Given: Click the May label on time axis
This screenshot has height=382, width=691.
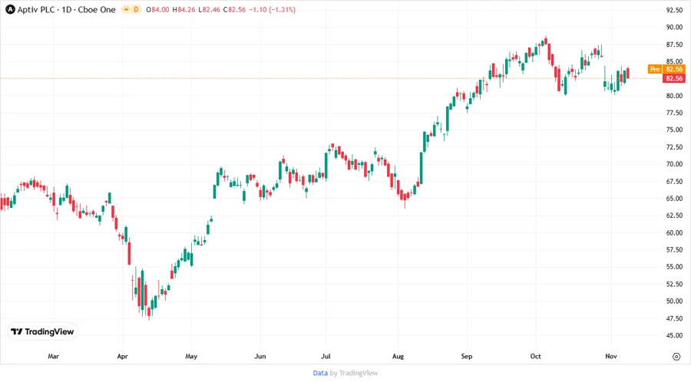Looking at the screenshot, I should 191,356.
